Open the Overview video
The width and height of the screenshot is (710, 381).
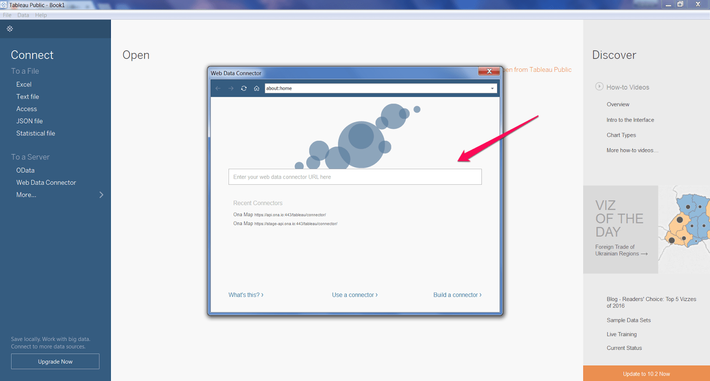(x=618, y=104)
